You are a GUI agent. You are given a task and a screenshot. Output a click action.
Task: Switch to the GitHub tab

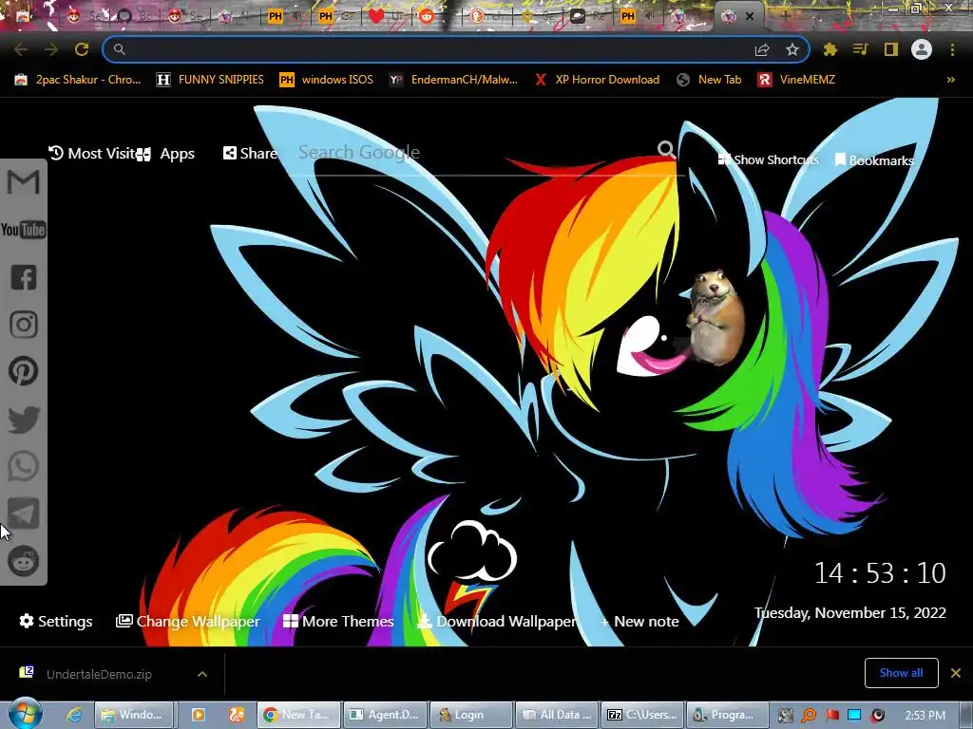(x=124, y=16)
